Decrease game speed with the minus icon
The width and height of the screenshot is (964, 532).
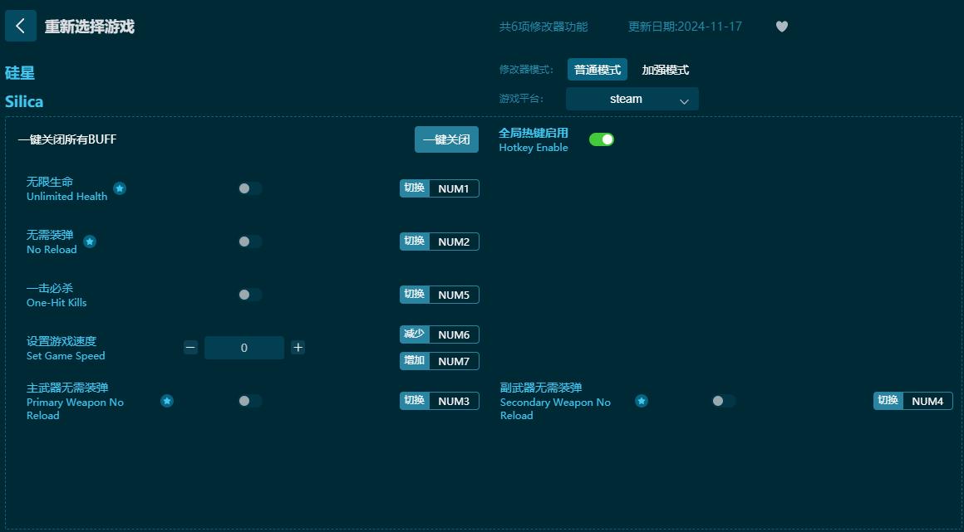tap(190, 347)
